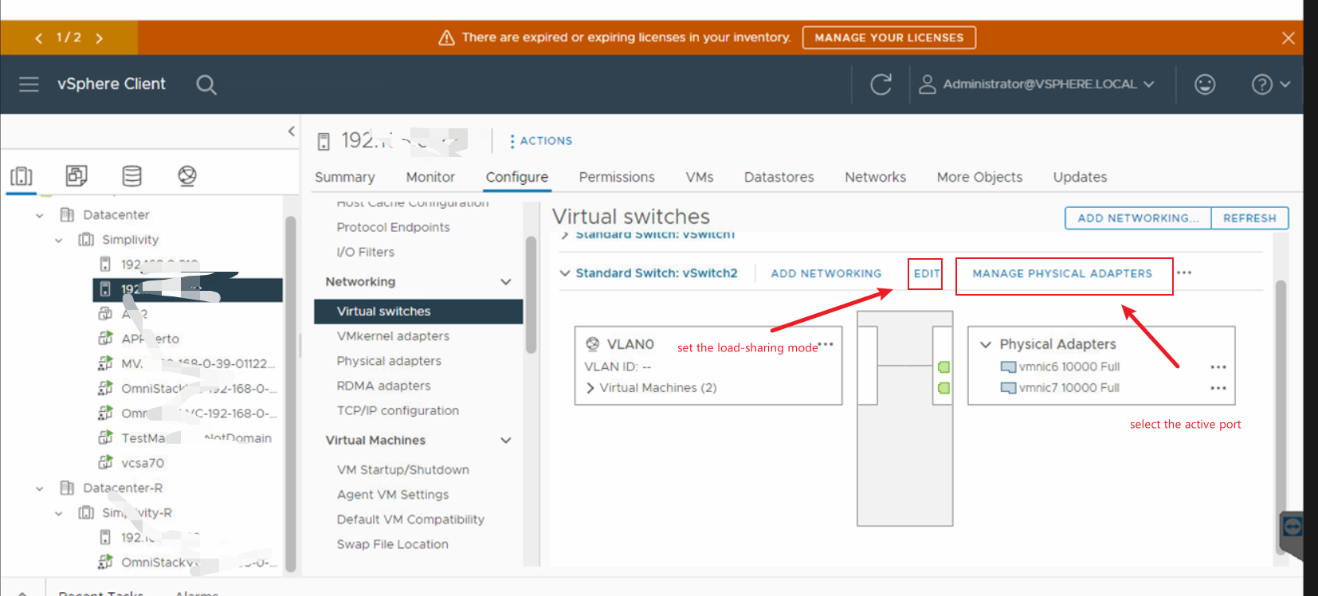Screen dimensions: 1318x596
Task: Select Datacenter in the inventory tree
Action: 116,214
